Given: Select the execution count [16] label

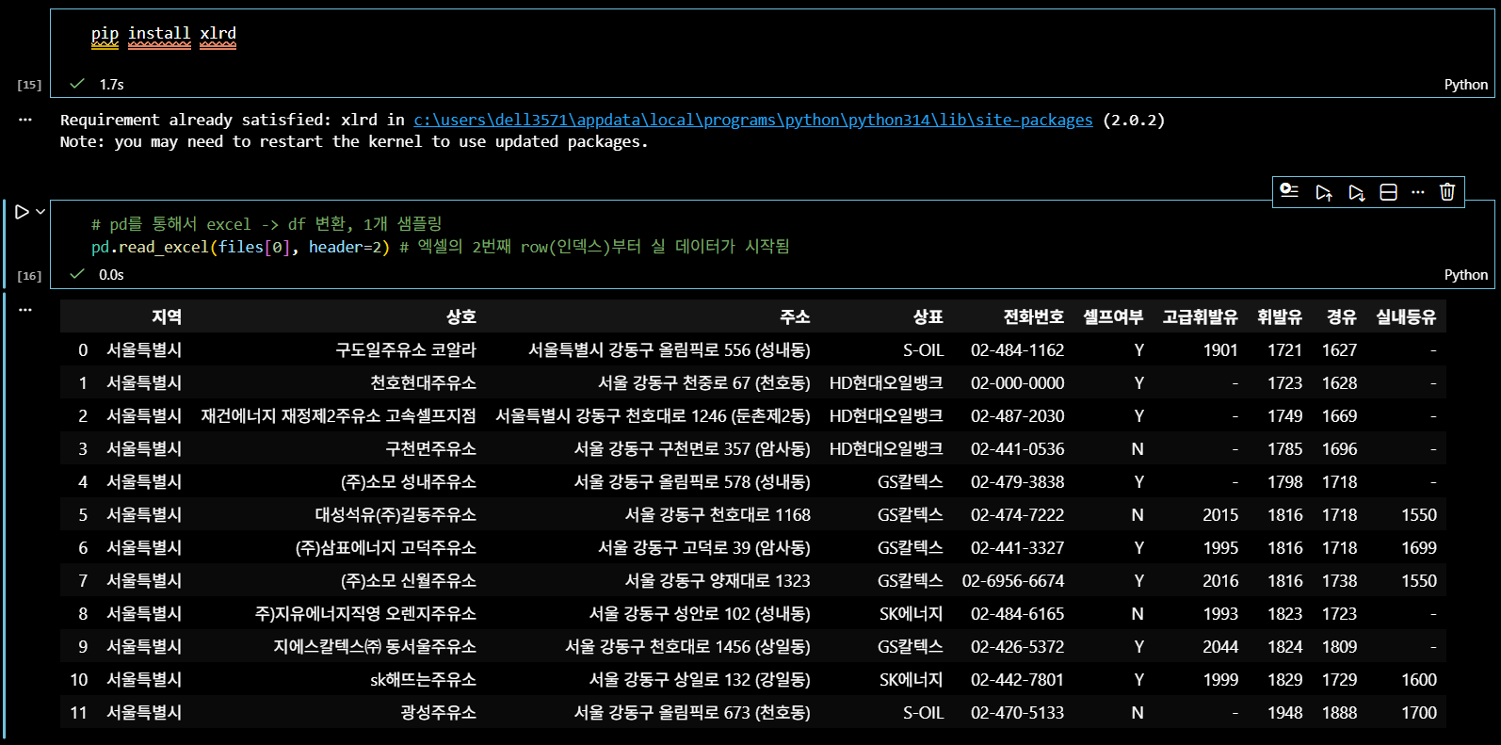Looking at the screenshot, I should pyautogui.click(x=29, y=276).
